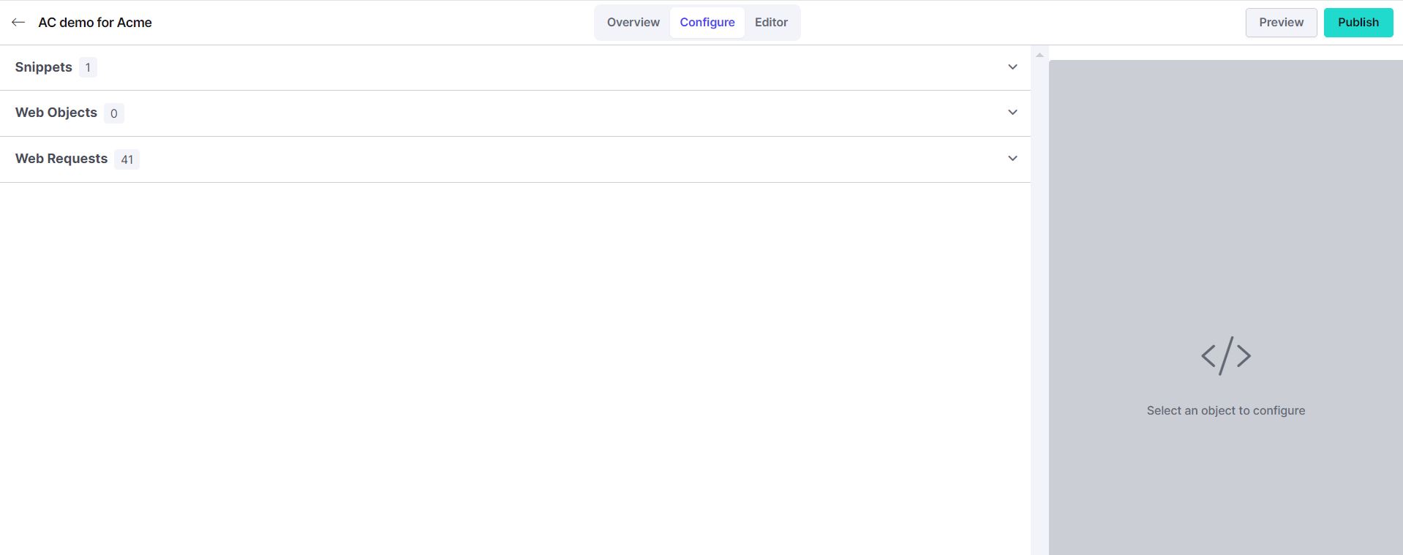Switch to the Editor tab
This screenshot has height=555, width=1403.
tap(771, 23)
